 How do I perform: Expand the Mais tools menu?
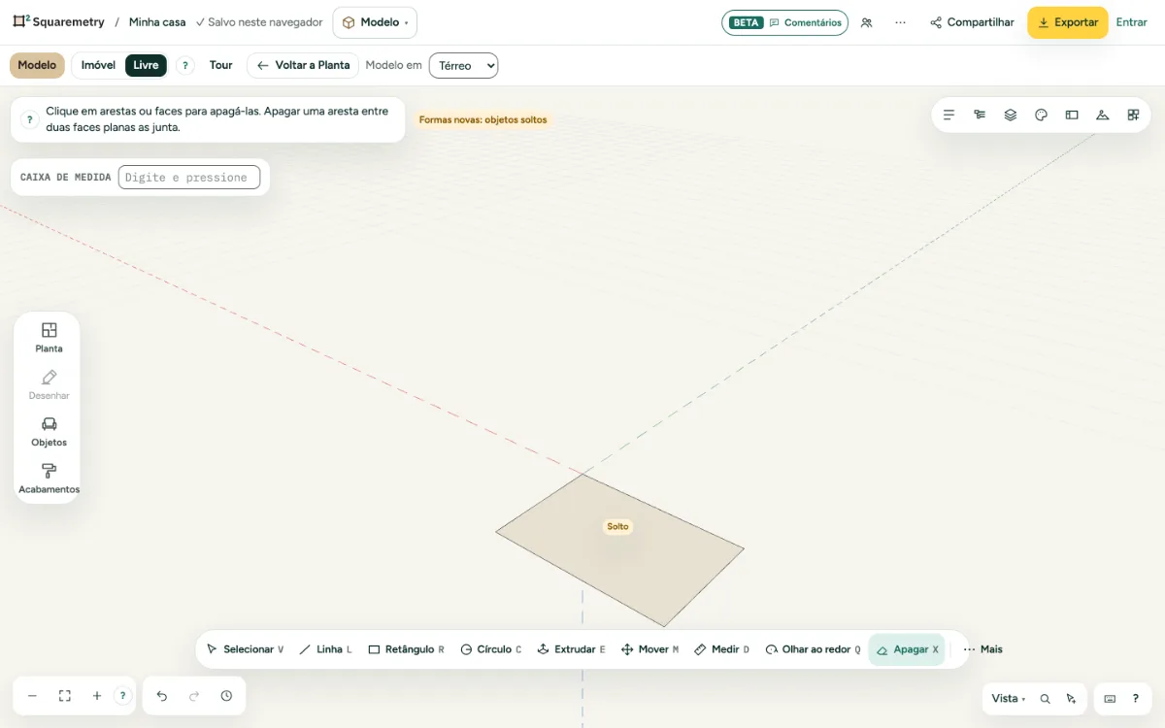pos(982,649)
